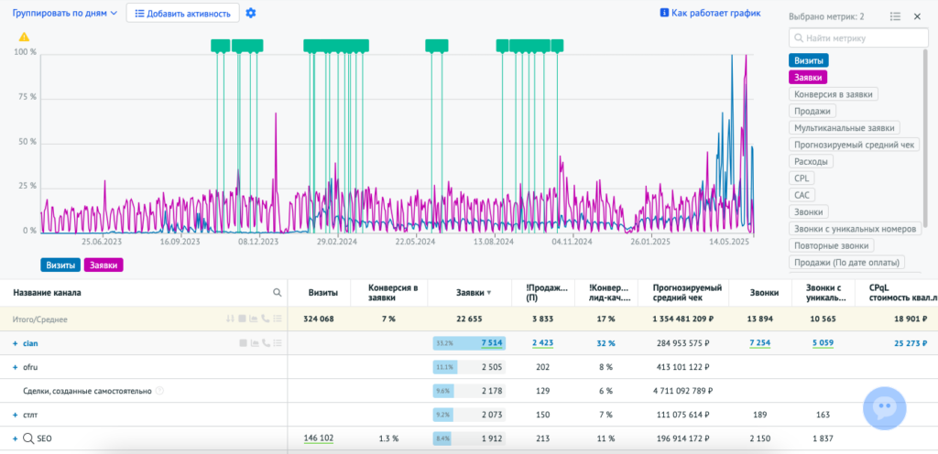Click search icon in Название канала header
938x454 pixels.
(x=277, y=293)
